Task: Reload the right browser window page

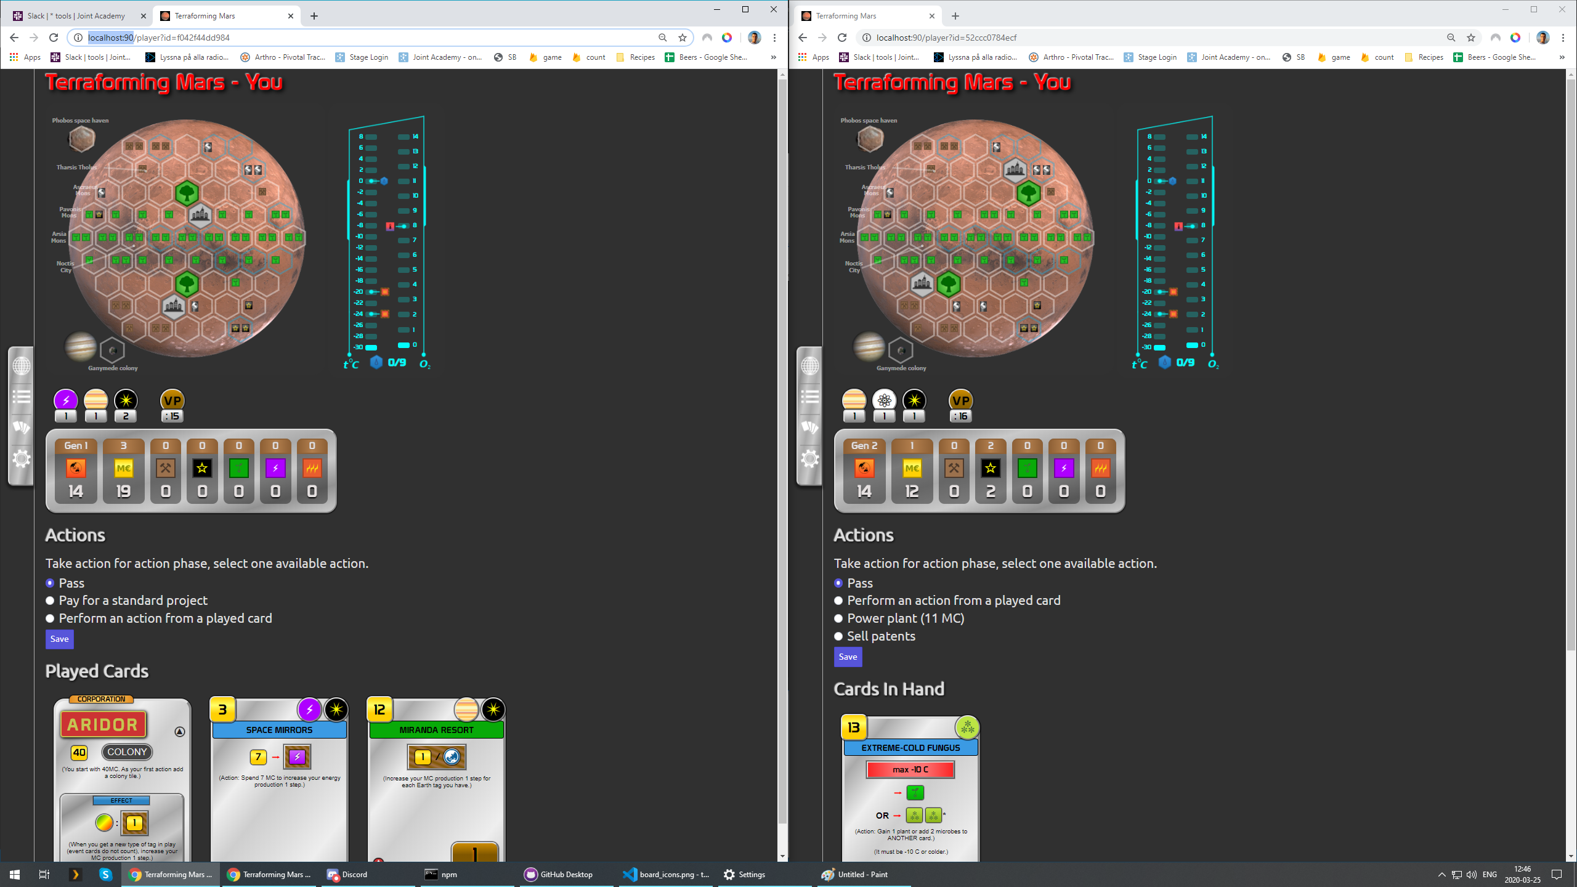Action: (842, 38)
